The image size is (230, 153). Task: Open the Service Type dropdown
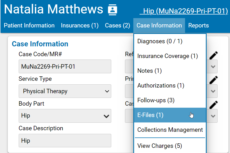65,91
